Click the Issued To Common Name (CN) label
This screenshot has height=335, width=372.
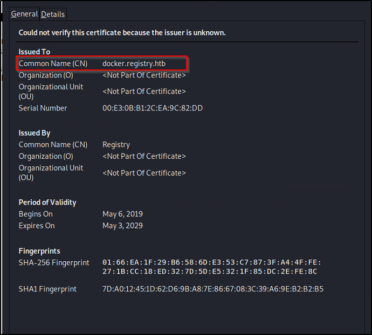(53, 64)
